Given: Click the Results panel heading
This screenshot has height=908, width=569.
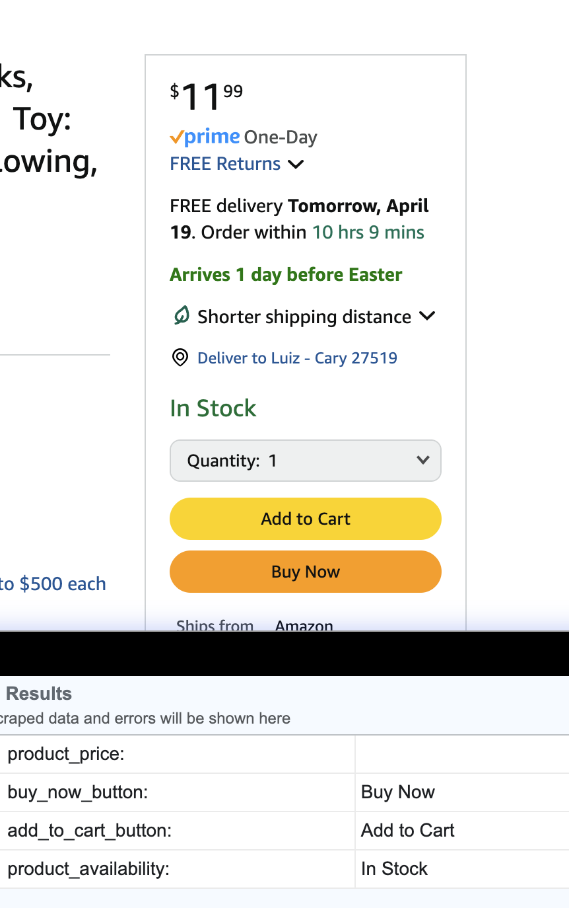Looking at the screenshot, I should pyautogui.click(x=39, y=693).
